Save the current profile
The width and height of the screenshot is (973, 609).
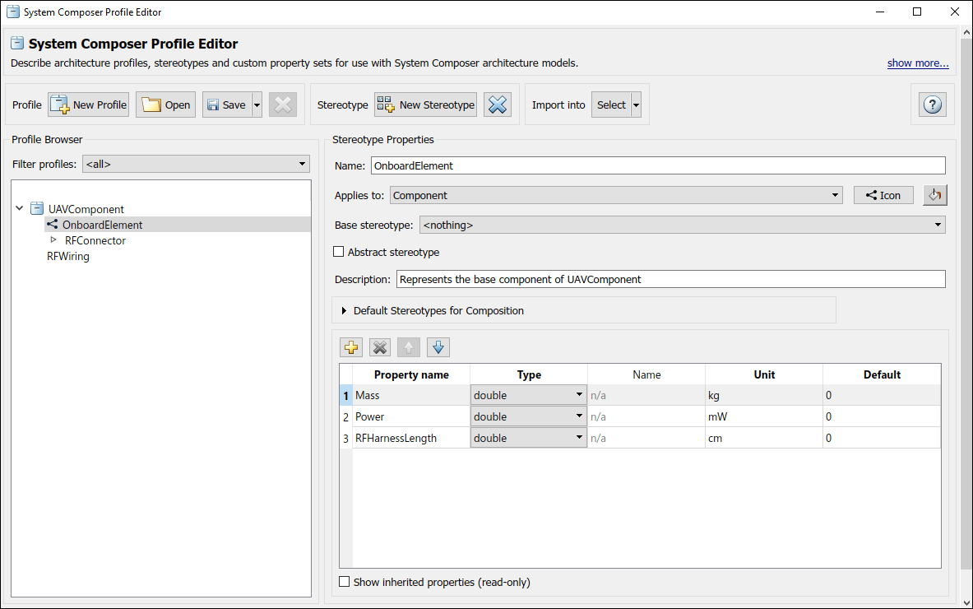[225, 105]
